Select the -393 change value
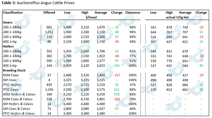 [x=117, y=99]
